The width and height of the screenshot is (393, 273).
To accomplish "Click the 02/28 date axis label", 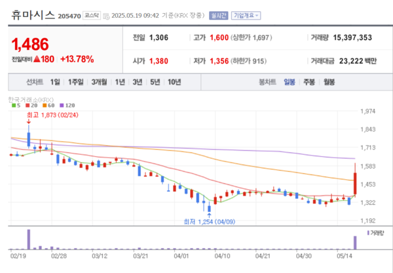I will [58, 256].
